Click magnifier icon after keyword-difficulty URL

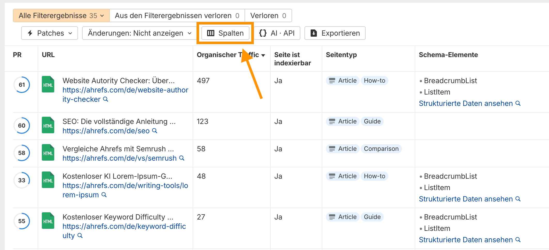[x=80, y=236]
